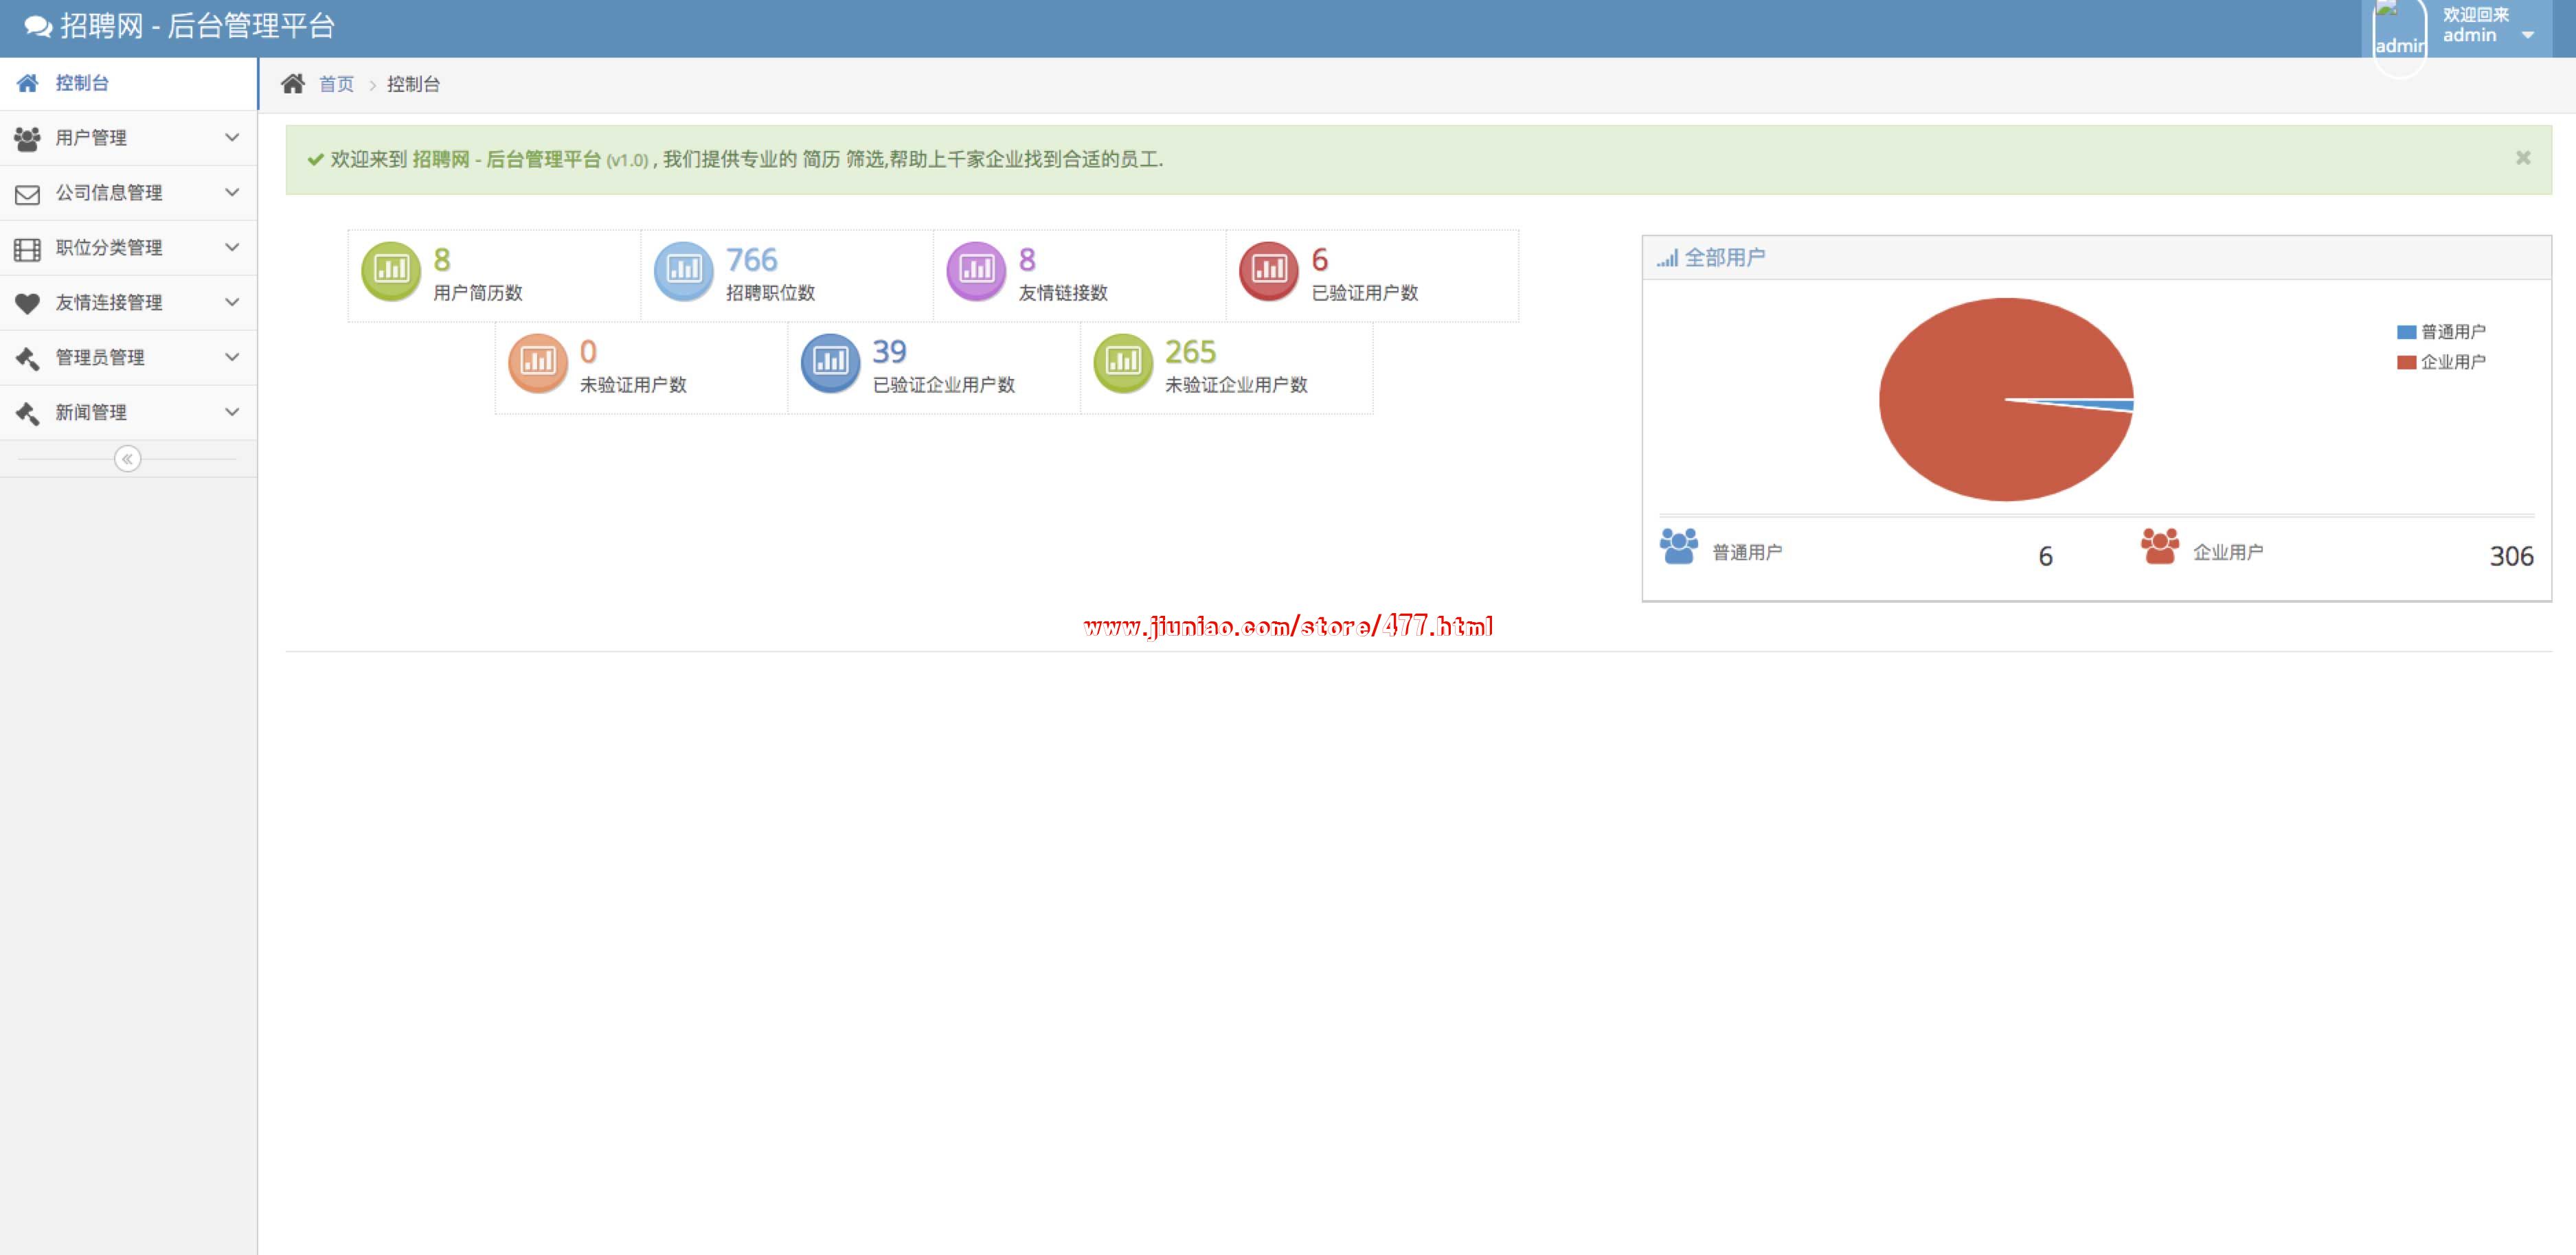The width and height of the screenshot is (2576, 1255).
Task: Click the purple 友情链接数 chart icon
Action: pyautogui.click(x=976, y=270)
